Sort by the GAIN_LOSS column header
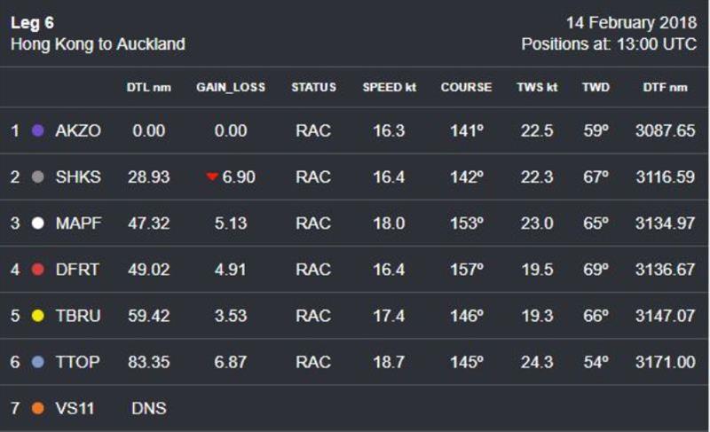Screen dimensions: 710x432 [231, 87]
